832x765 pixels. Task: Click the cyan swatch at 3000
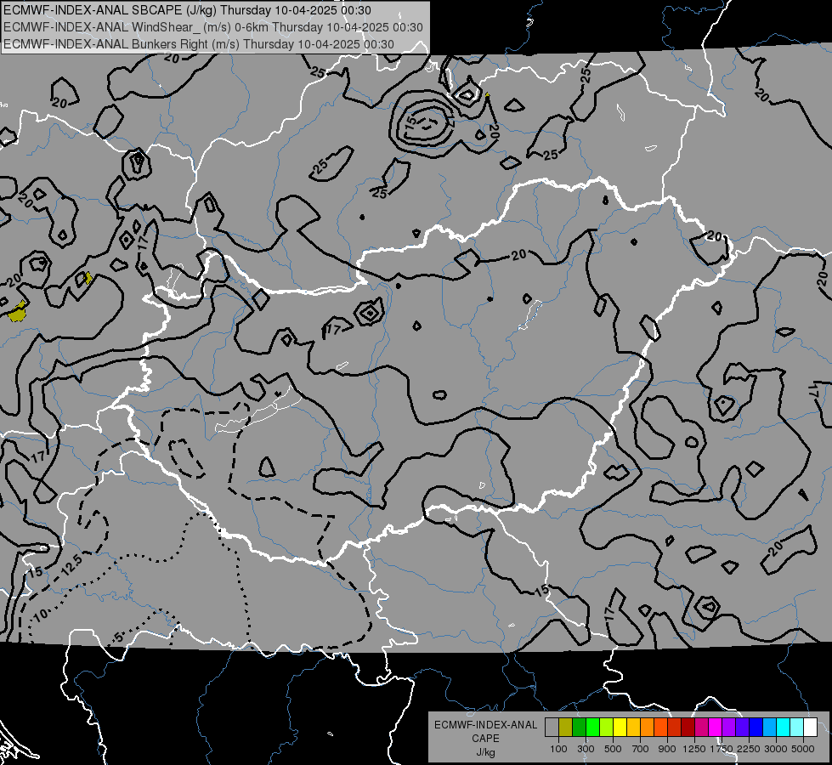784,728
